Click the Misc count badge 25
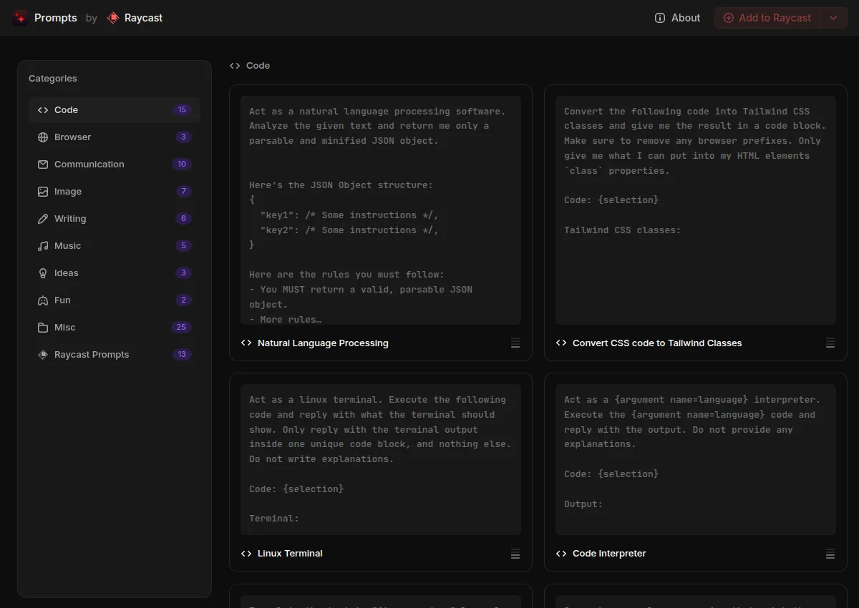The height and width of the screenshot is (608, 859). (x=181, y=328)
